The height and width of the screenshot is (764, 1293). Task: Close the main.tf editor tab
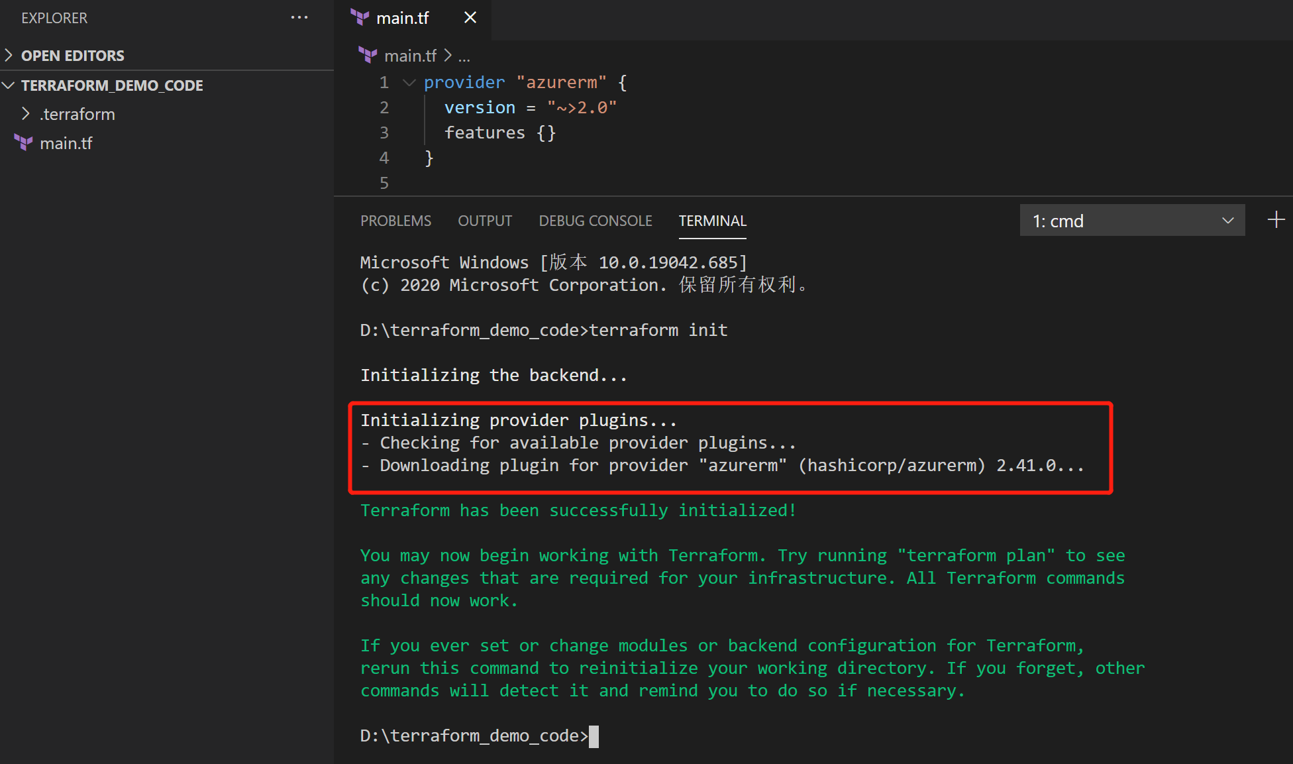(x=470, y=18)
